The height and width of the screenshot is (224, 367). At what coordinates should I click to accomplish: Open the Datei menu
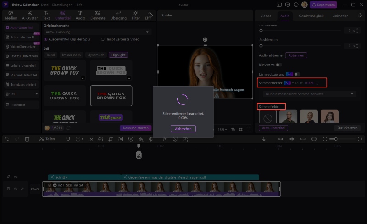click(x=45, y=5)
